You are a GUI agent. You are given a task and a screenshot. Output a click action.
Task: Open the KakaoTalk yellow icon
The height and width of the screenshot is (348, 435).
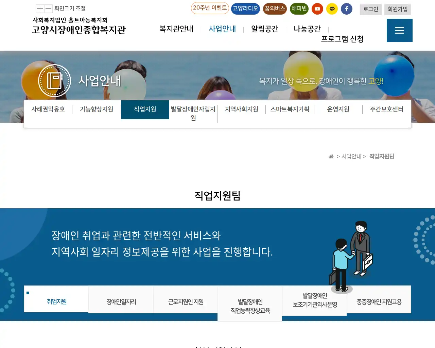(332, 9)
